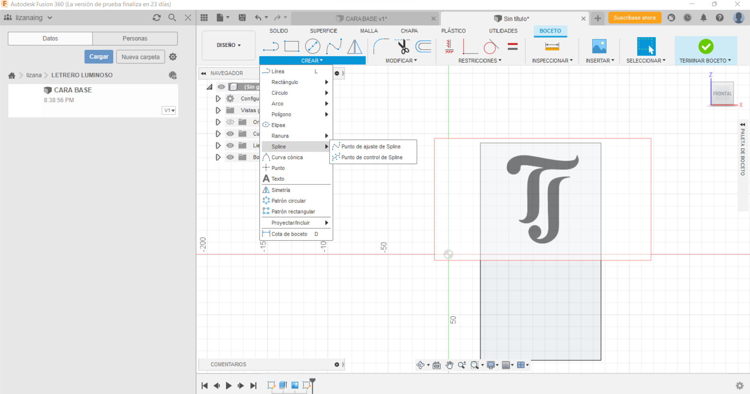Viewport: 750px width, 394px height.
Task: Toggle visibility of the Sin guardar component
Action: (x=221, y=87)
